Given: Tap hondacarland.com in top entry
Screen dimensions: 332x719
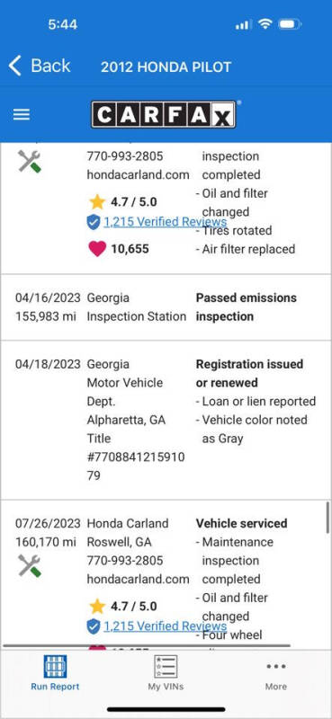Looking at the screenshot, I should point(139,174).
